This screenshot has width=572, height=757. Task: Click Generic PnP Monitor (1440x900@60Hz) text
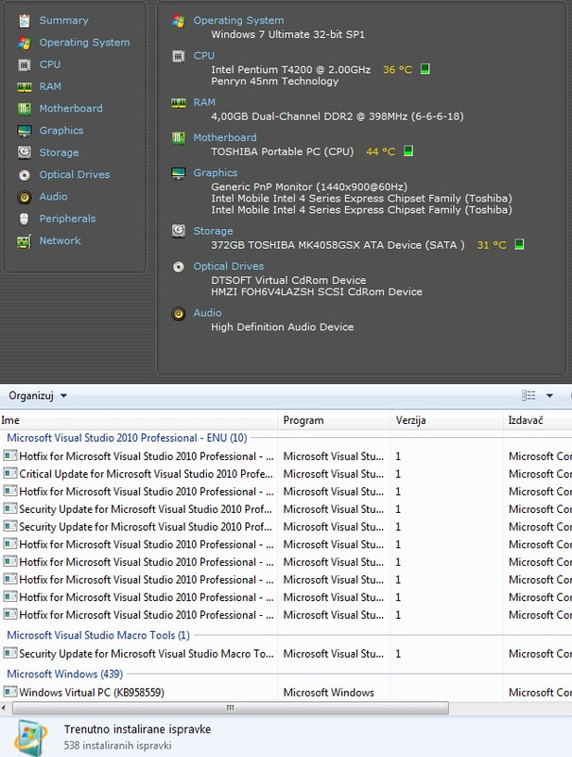(308, 187)
